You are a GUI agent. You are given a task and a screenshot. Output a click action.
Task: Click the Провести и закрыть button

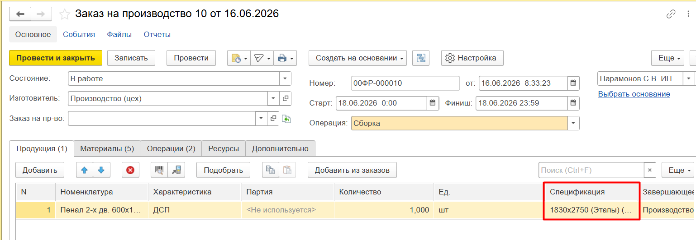coord(56,58)
